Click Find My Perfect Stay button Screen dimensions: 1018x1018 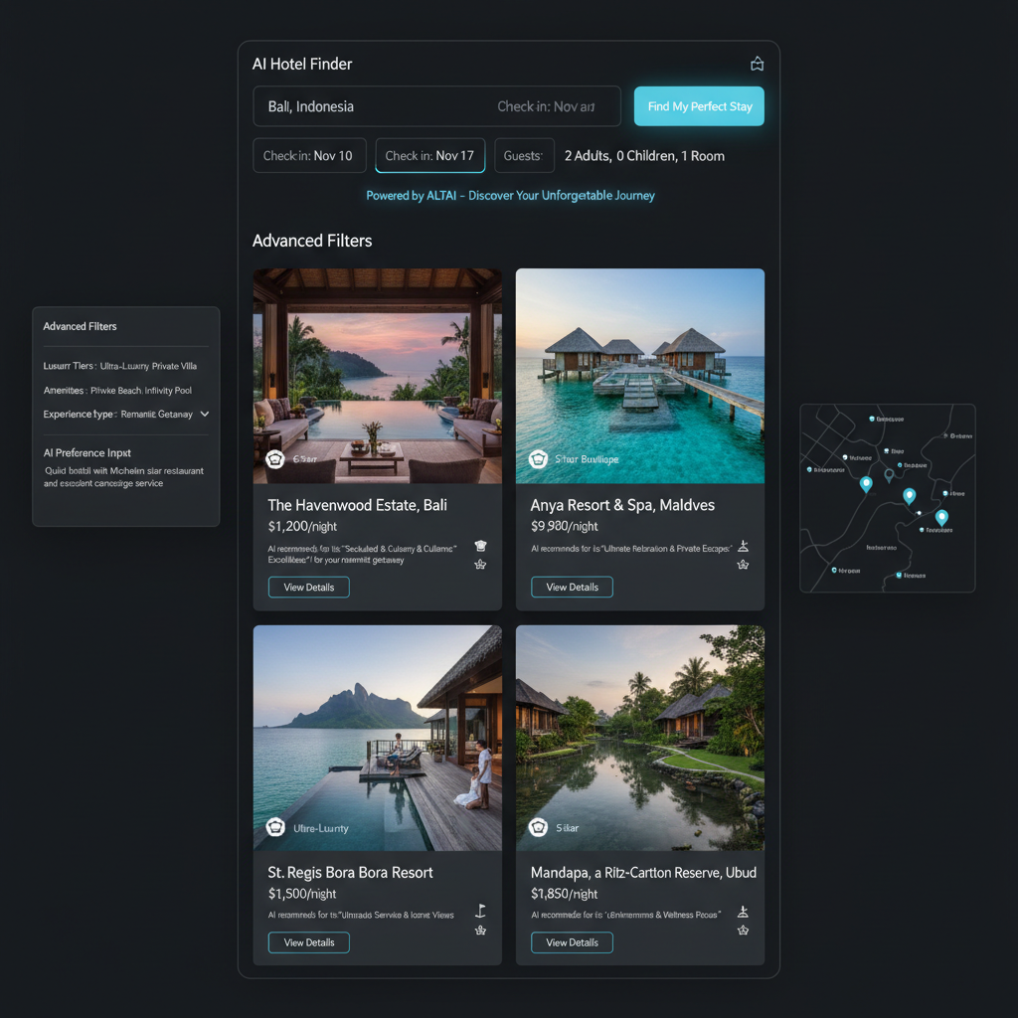pos(699,106)
